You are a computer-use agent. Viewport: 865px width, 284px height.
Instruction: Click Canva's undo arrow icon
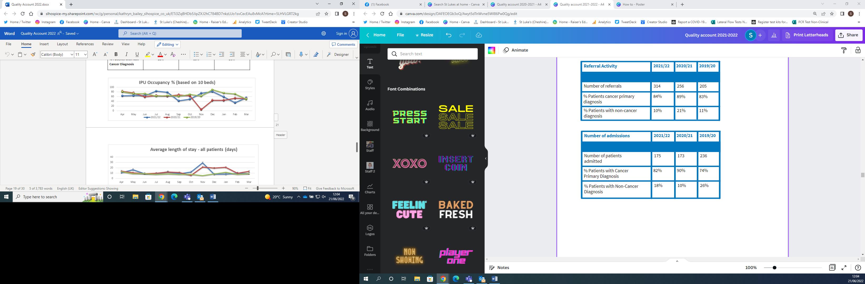449,35
